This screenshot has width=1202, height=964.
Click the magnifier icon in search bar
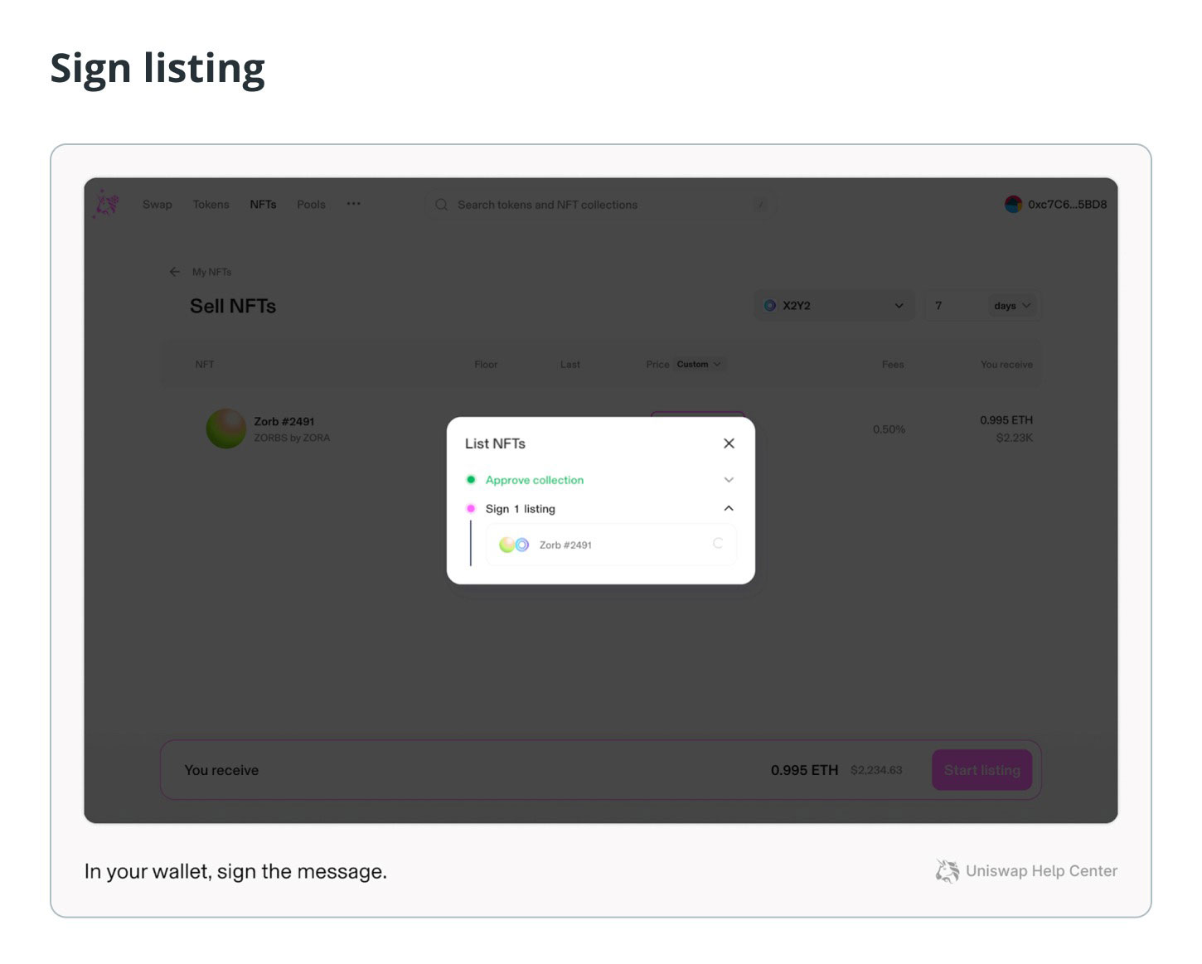tap(442, 205)
